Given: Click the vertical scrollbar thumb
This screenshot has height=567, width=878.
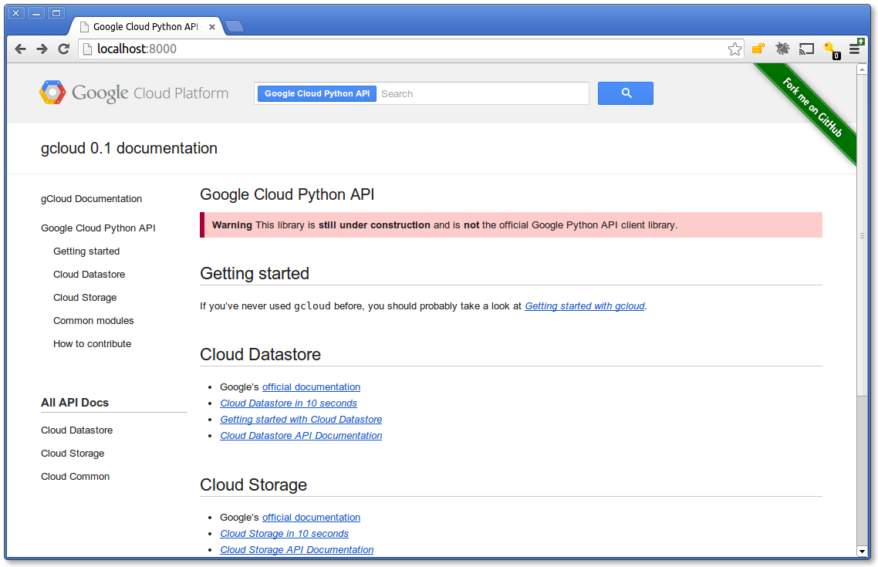Looking at the screenshot, I should (x=862, y=235).
